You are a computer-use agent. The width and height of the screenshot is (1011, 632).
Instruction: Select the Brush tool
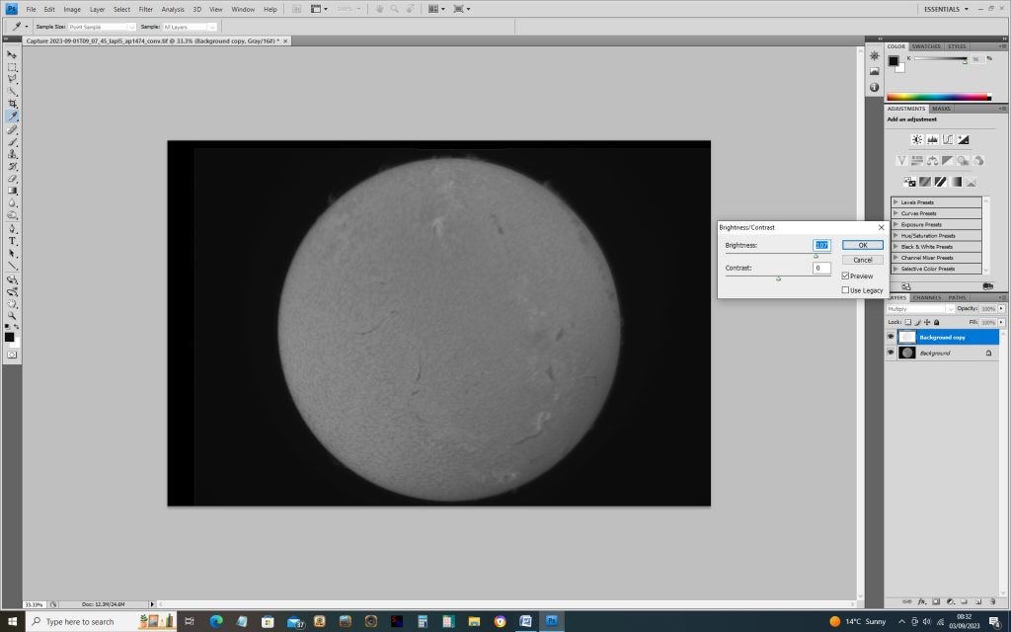pyautogui.click(x=12, y=142)
